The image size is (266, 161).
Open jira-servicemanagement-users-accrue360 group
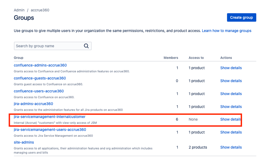point(50,129)
